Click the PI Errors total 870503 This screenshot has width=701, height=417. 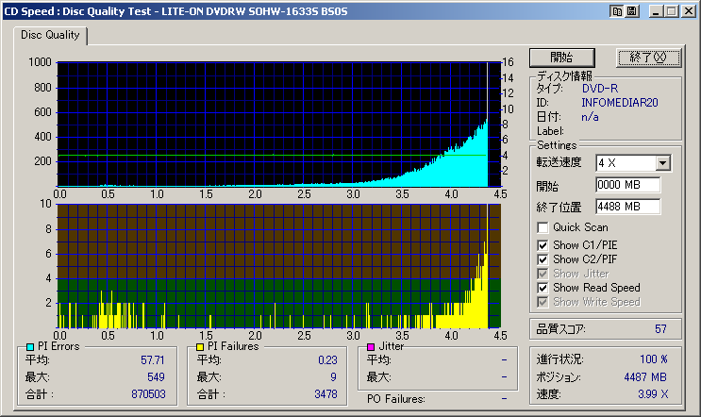(x=148, y=394)
